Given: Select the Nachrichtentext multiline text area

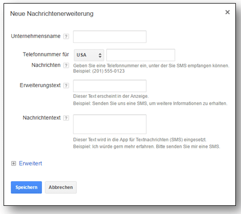Looking at the screenshot, I should pyautogui.click(x=110, y=124).
